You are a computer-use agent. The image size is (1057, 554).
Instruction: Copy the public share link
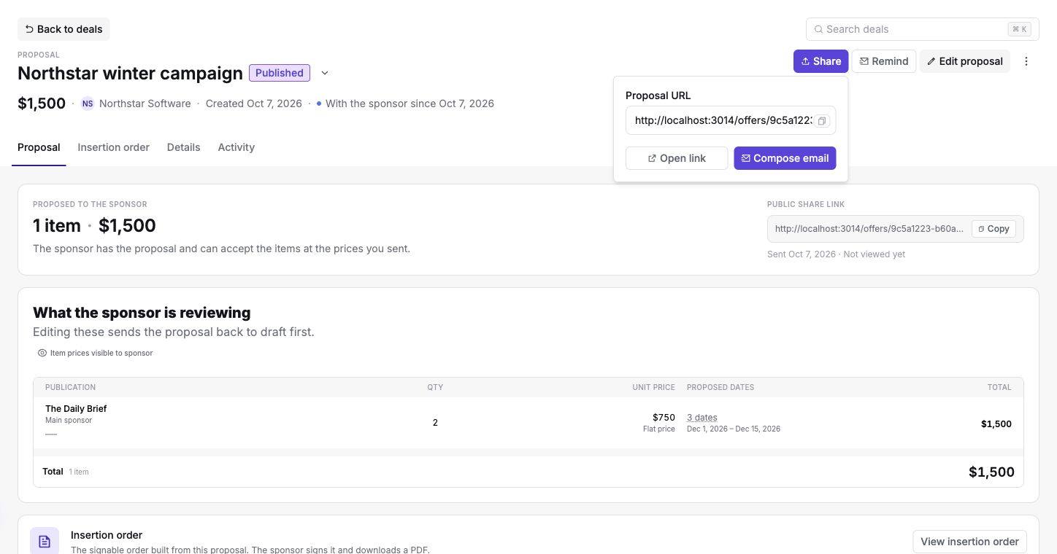coord(993,229)
